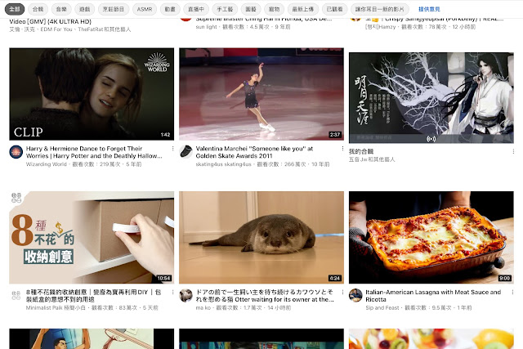Open more options for Harry & Hermione video

pyautogui.click(x=172, y=148)
